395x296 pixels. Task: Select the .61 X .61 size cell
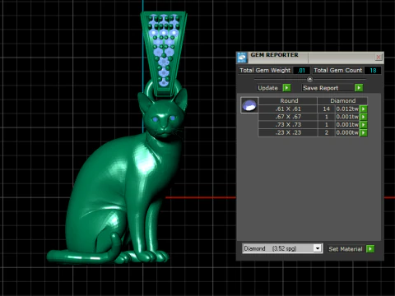(x=288, y=109)
